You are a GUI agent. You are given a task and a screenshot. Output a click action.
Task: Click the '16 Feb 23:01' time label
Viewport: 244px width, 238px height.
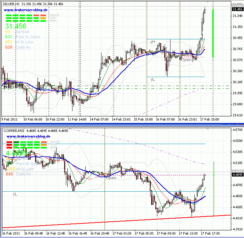click(187, 120)
